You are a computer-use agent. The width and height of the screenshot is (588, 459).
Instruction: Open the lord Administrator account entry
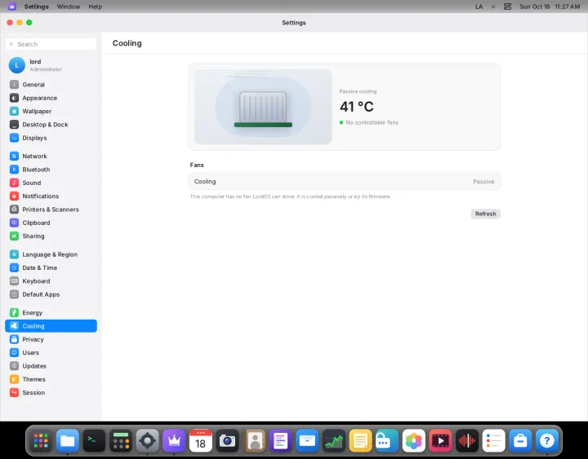point(51,65)
